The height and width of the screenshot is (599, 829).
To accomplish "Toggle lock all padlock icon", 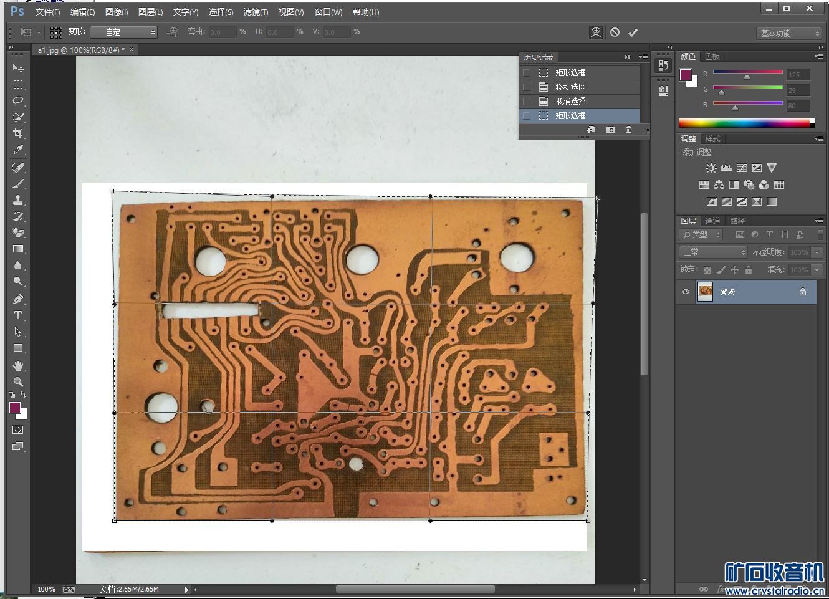I will pos(748,270).
